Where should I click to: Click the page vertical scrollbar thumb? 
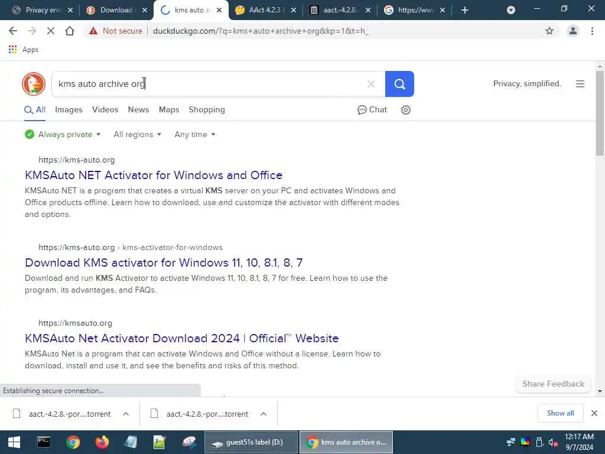pyautogui.click(x=600, y=113)
